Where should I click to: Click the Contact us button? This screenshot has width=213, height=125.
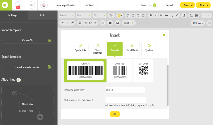click(147, 5)
